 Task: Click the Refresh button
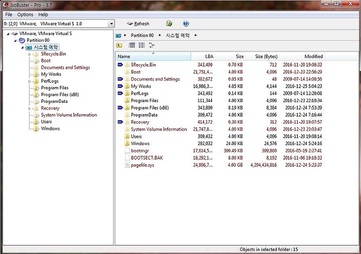(x=138, y=24)
